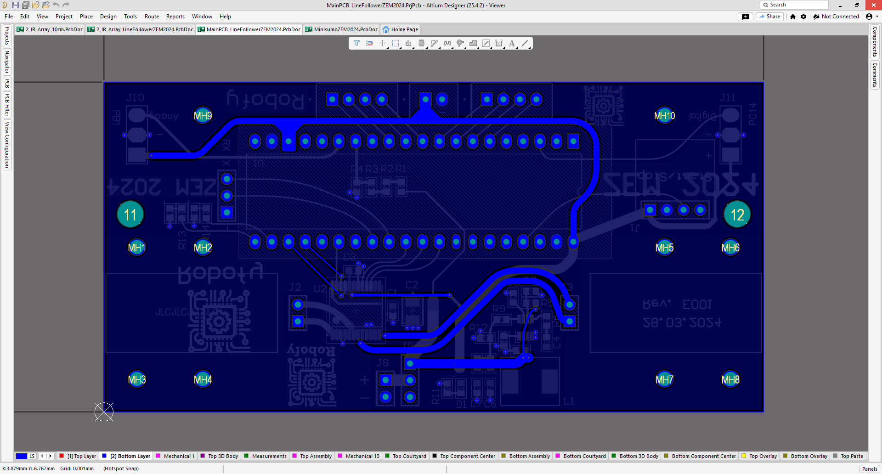Open the Place menu

click(x=86, y=17)
